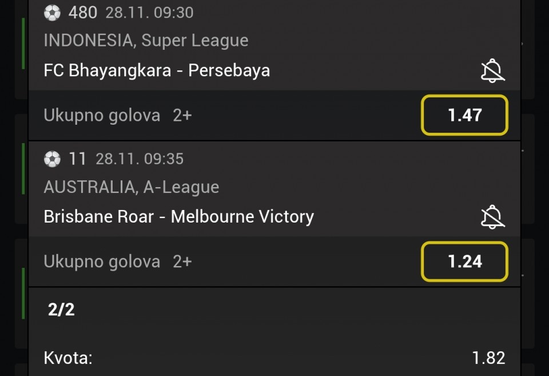549x376 pixels.
Task: Click the 28.11. 09:35 kickoff time
Action: tap(140, 159)
